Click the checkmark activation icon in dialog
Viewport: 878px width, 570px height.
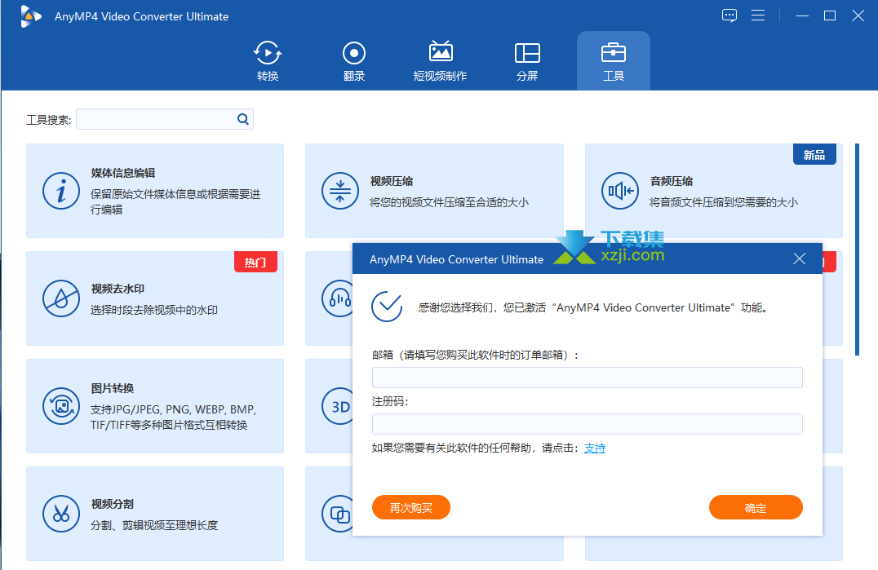click(387, 307)
